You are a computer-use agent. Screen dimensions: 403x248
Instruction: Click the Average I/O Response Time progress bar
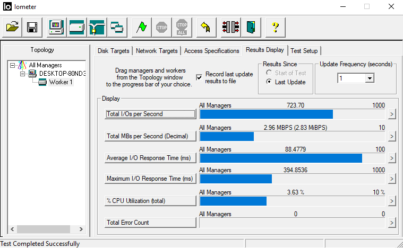click(x=292, y=158)
